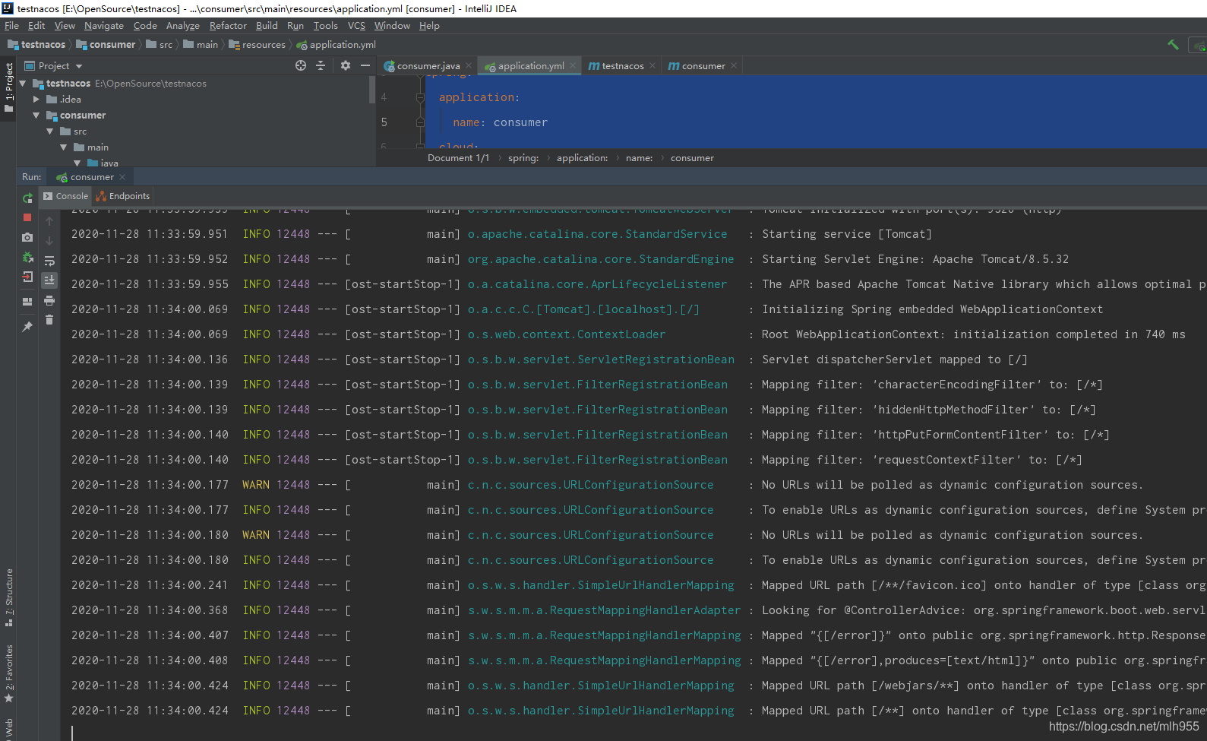
Task: Click application.yml in navigation breadcrumb
Action: (337, 45)
